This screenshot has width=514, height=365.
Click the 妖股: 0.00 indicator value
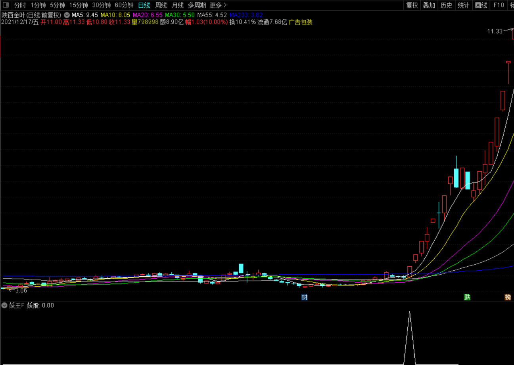tap(40, 306)
